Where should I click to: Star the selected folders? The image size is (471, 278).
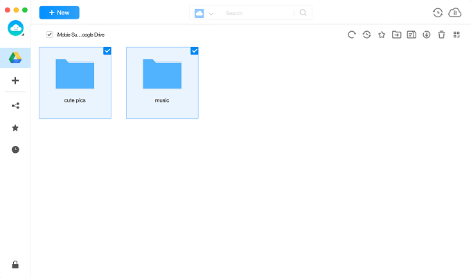[382, 35]
